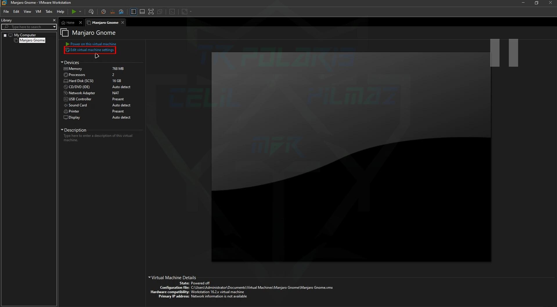This screenshot has width=557, height=307.
Task: Click the virtual machine preview thumbnail
Action: click(351, 157)
